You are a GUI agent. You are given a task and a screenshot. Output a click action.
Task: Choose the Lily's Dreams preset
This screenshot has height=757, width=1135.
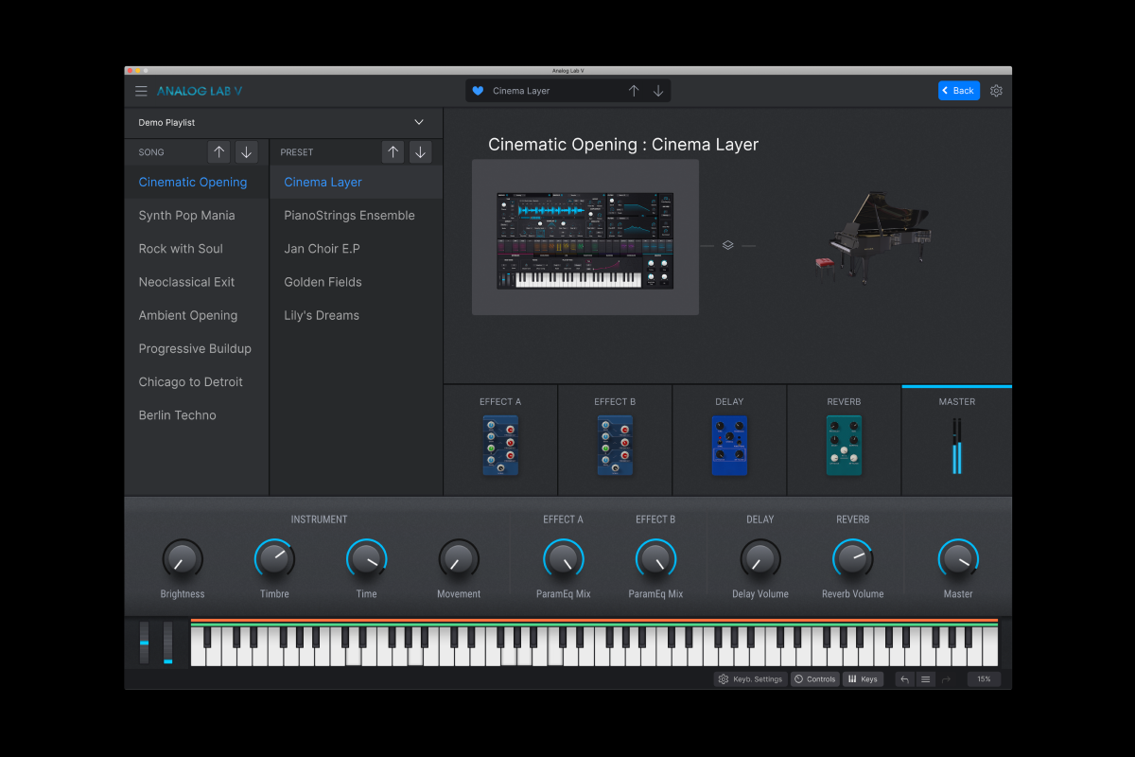(x=357, y=315)
